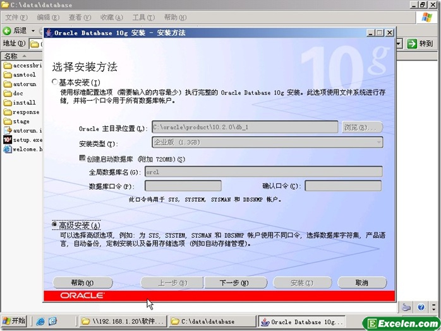Click the 全局数据库名 field
441x331 pixels.
(x=263, y=171)
